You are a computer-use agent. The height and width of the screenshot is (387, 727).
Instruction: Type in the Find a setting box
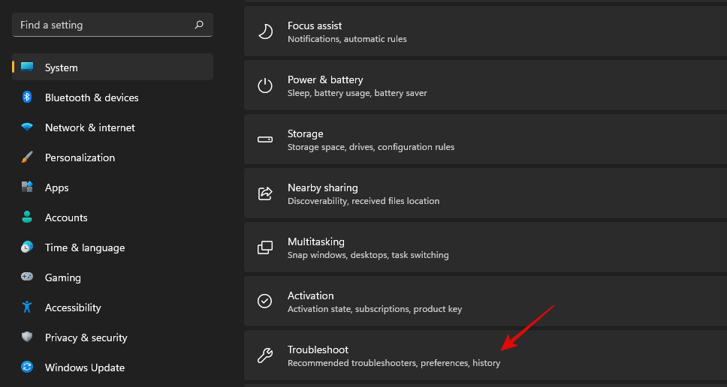tap(105, 25)
